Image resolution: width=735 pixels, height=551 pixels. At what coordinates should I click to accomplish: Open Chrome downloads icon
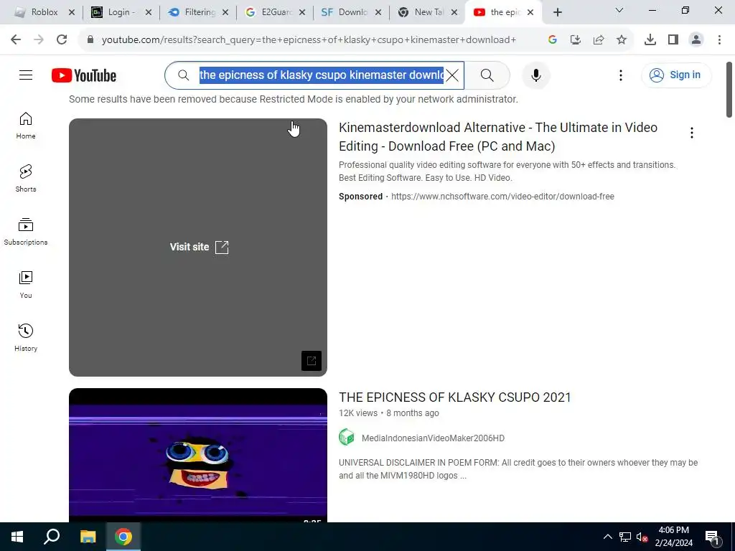click(650, 40)
